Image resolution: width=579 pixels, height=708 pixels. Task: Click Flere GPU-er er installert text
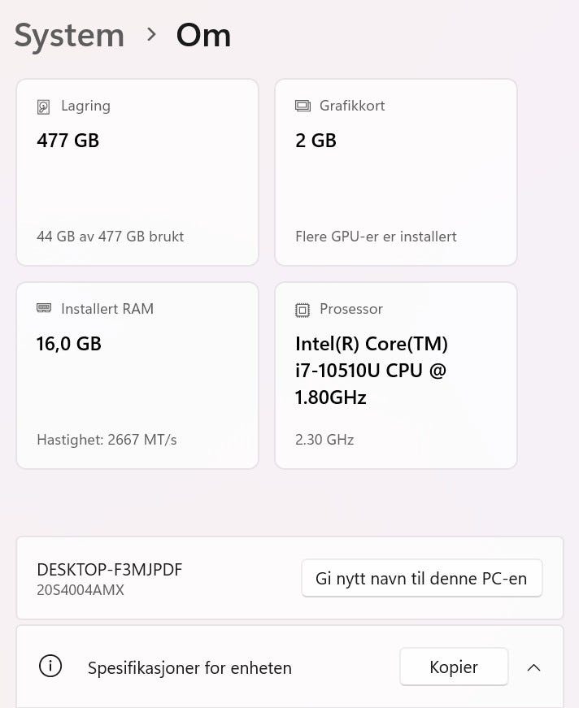pyautogui.click(x=376, y=237)
